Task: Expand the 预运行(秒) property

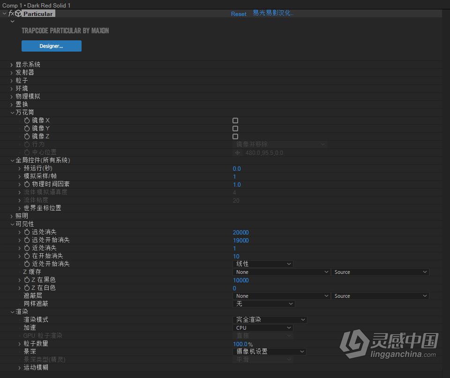Action: click(x=20, y=169)
